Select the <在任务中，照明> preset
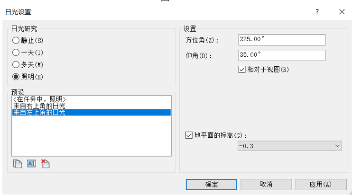This screenshot has height=195, width=361. (x=40, y=99)
